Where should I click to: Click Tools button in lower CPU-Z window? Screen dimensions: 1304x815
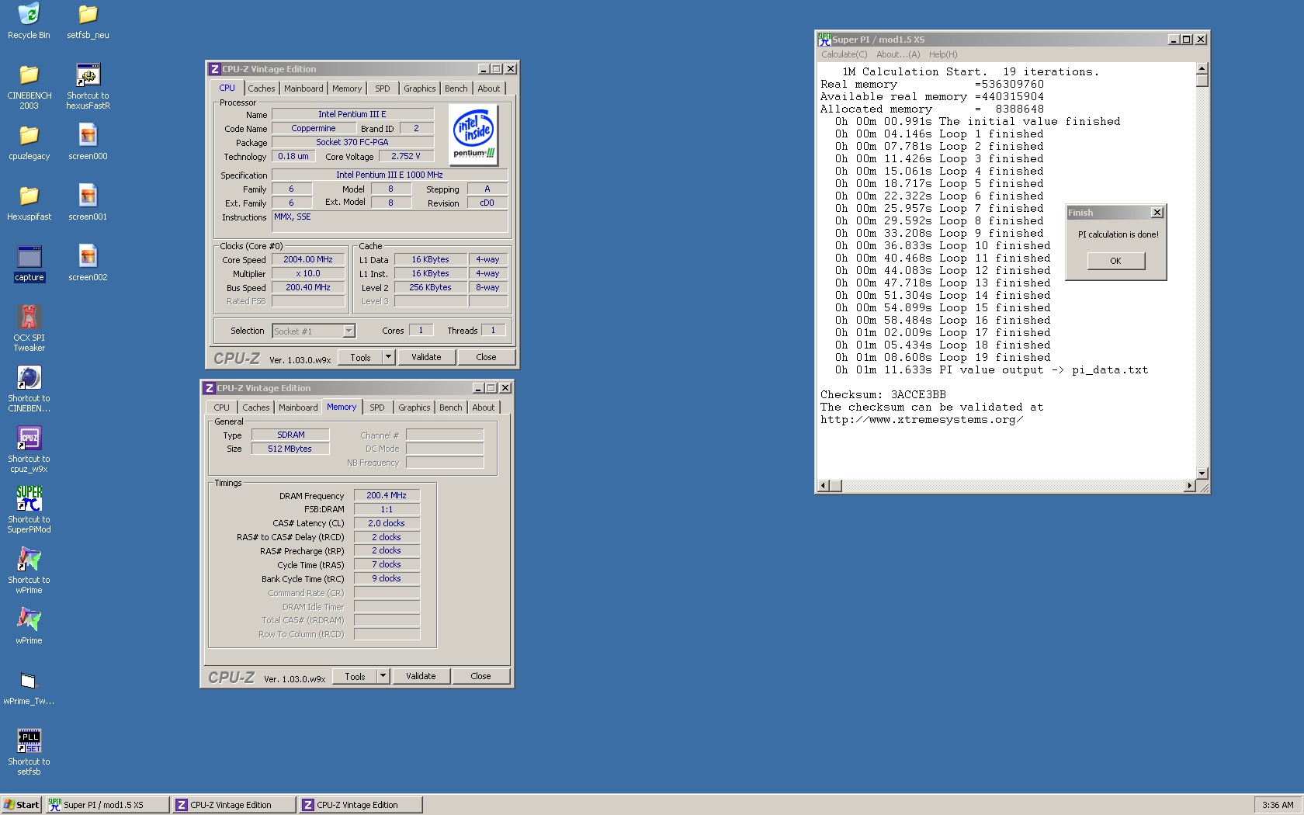click(x=355, y=676)
